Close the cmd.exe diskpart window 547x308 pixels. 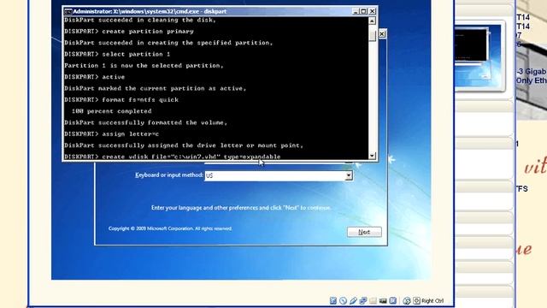click(x=373, y=11)
